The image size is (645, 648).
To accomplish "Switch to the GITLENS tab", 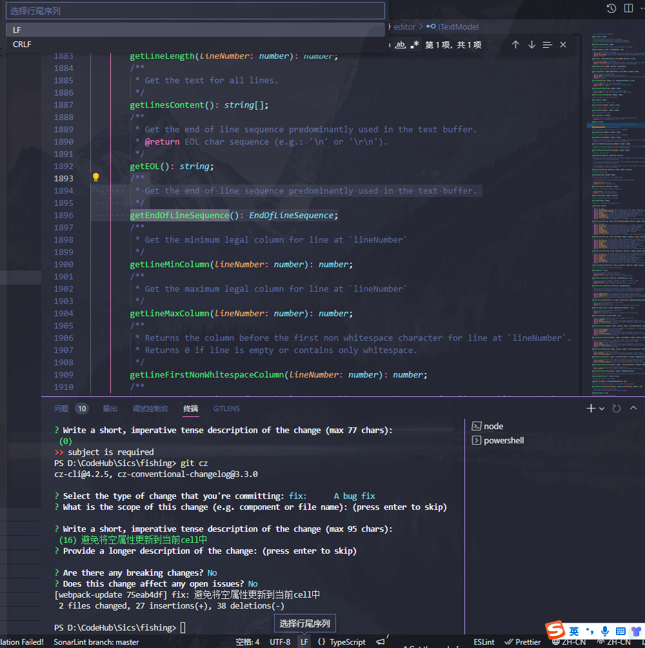I will 226,409.
